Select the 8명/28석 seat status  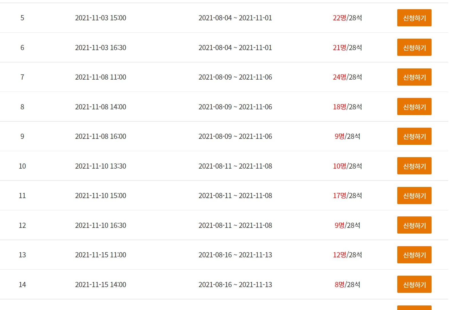pos(347,285)
